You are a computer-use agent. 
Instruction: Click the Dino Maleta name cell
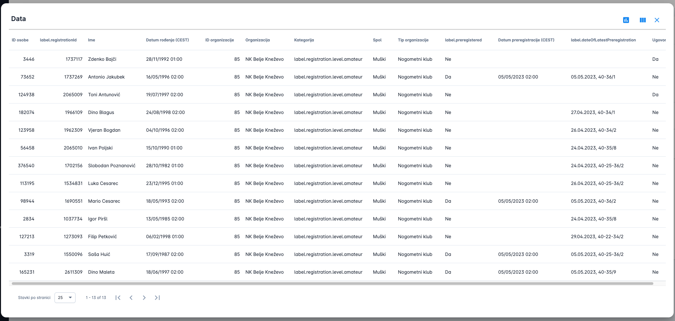coord(101,272)
